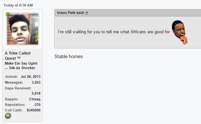Click the Coli Cash amount $345000

coord(34,110)
